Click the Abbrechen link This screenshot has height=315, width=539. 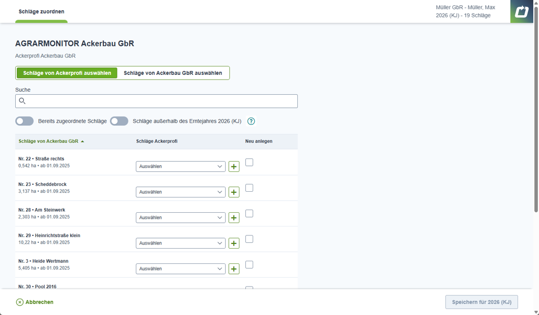point(35,302)
